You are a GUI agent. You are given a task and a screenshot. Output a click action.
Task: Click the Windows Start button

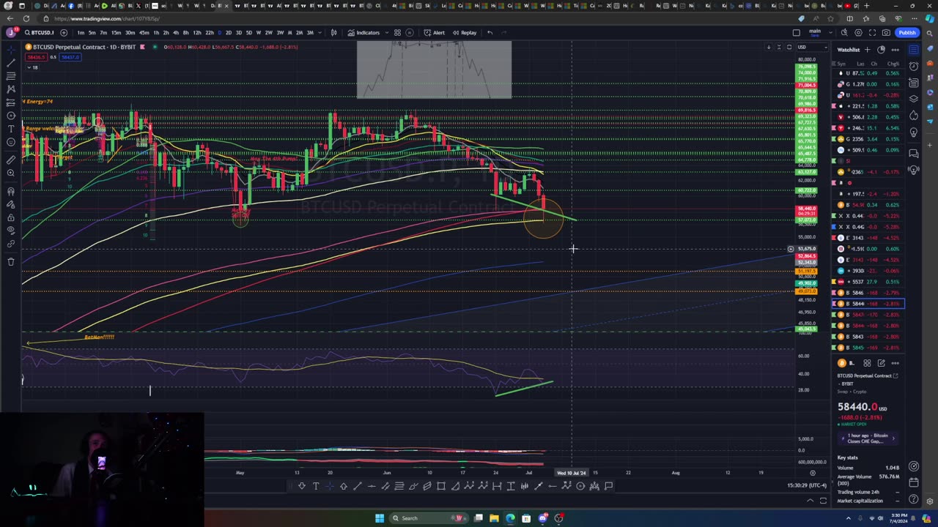pyautogui.click(x=380, y=518)
